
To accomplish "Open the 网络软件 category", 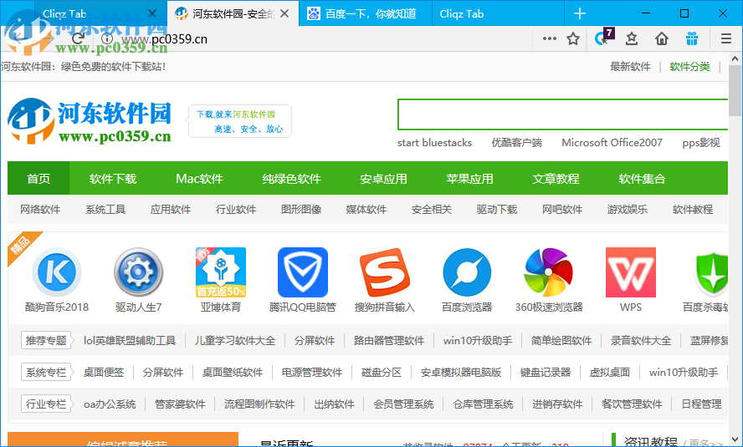I will (40, 209).
